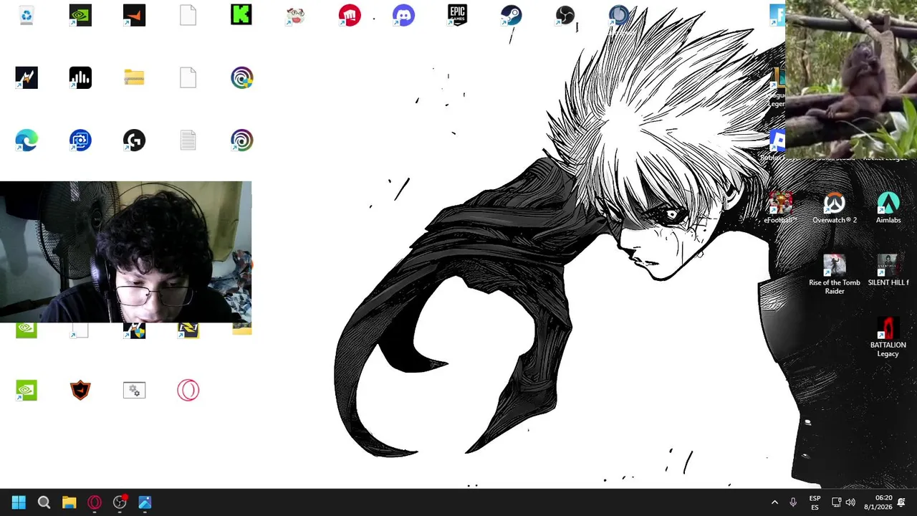Select the Ubisoft Connect icon with the shield badge
The height and width of the screenshot is (516, 917).
click(242, 77)
